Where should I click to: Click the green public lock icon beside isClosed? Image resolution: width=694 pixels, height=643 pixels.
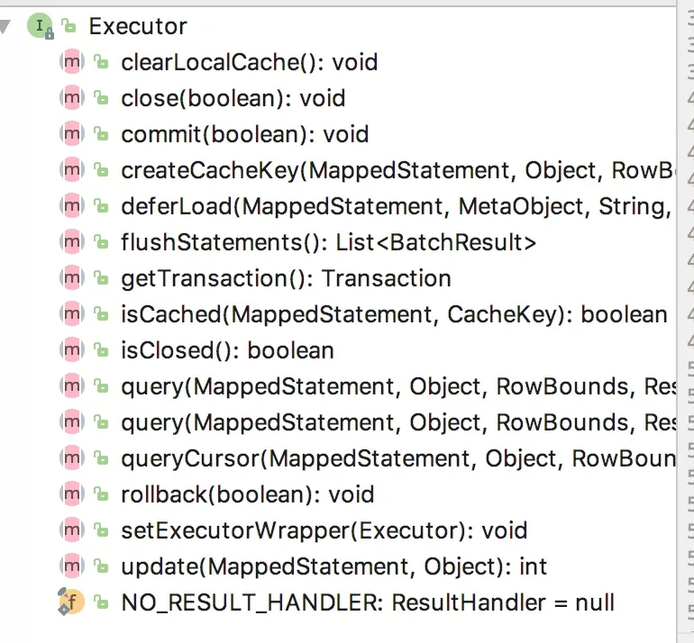coord(102,350)
